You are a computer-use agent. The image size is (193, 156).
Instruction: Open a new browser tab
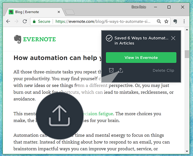(70, 12)
